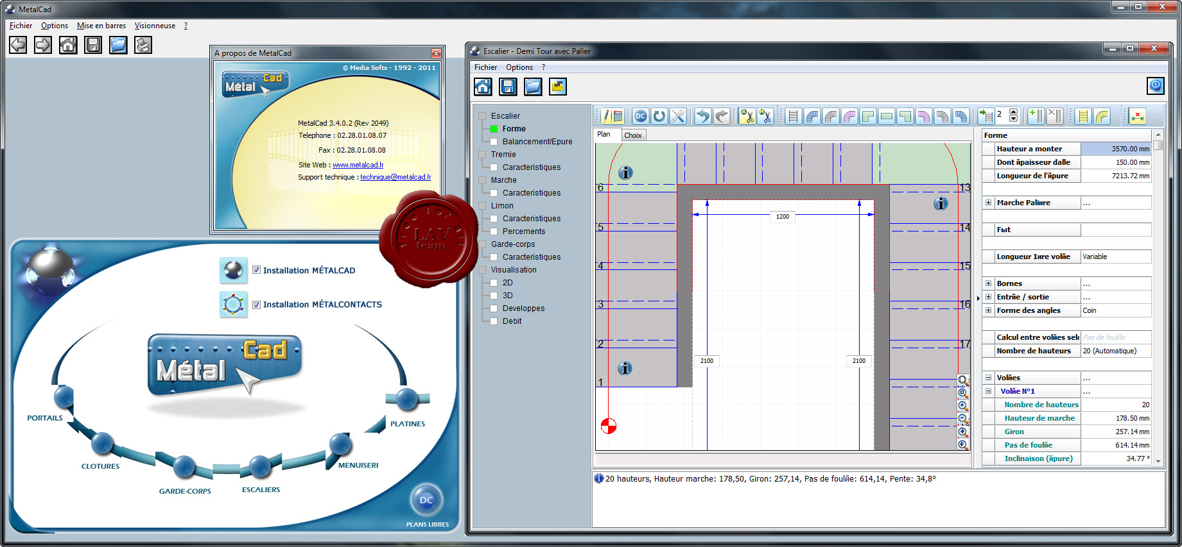Open the PORTAILS module button
Image resolution: width=1182 pixels, height=547 pixels.
(64, 398)
